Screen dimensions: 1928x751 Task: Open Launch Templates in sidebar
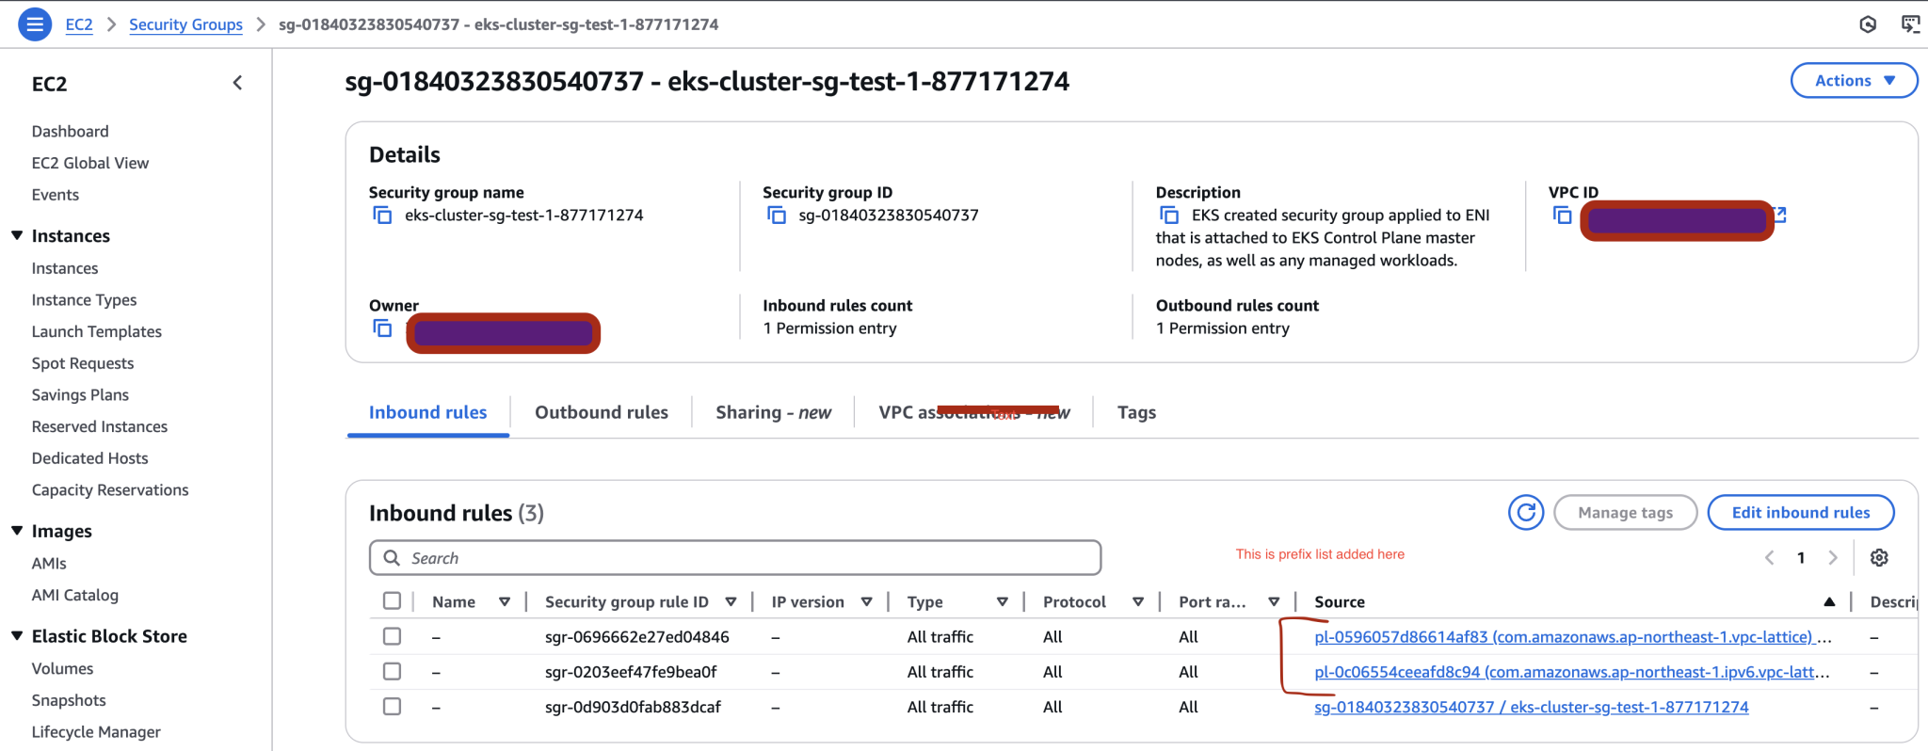[x=97, y=331]
